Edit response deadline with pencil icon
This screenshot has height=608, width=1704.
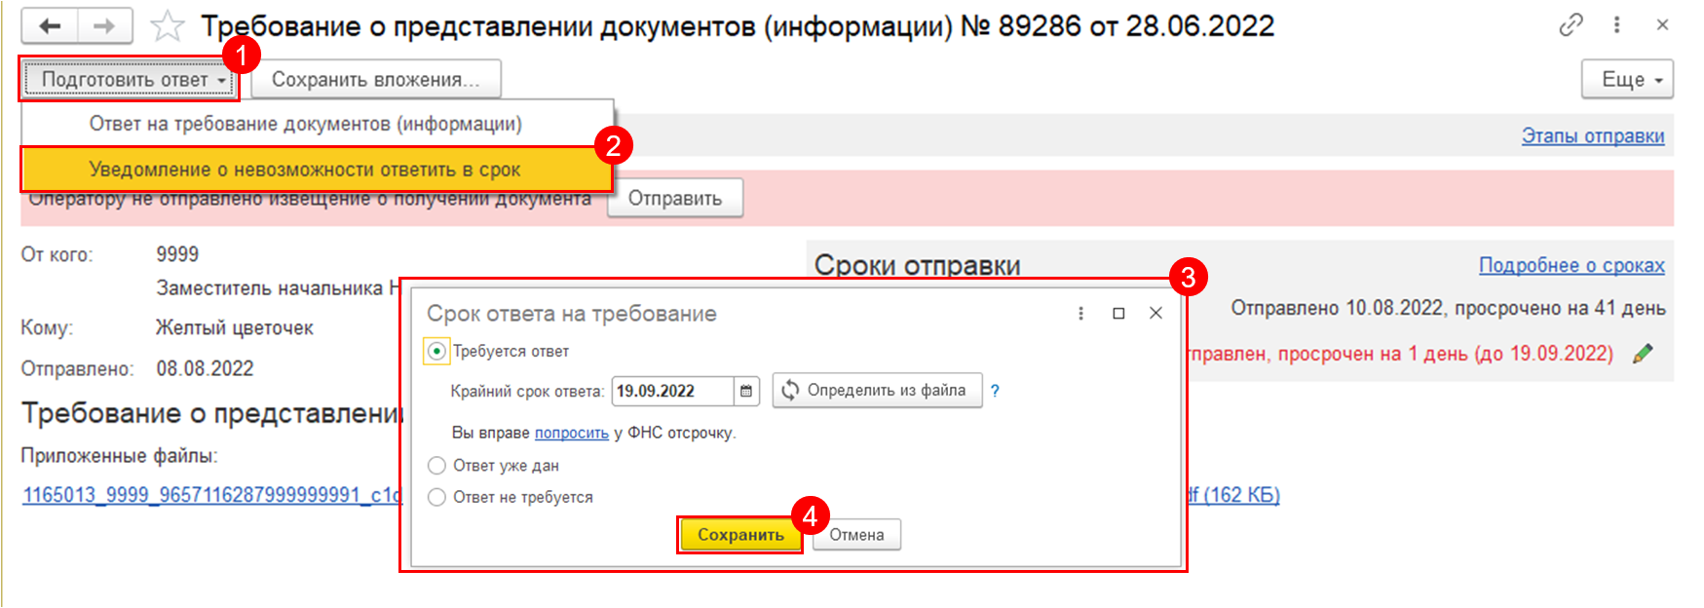tap(1643, 354)
